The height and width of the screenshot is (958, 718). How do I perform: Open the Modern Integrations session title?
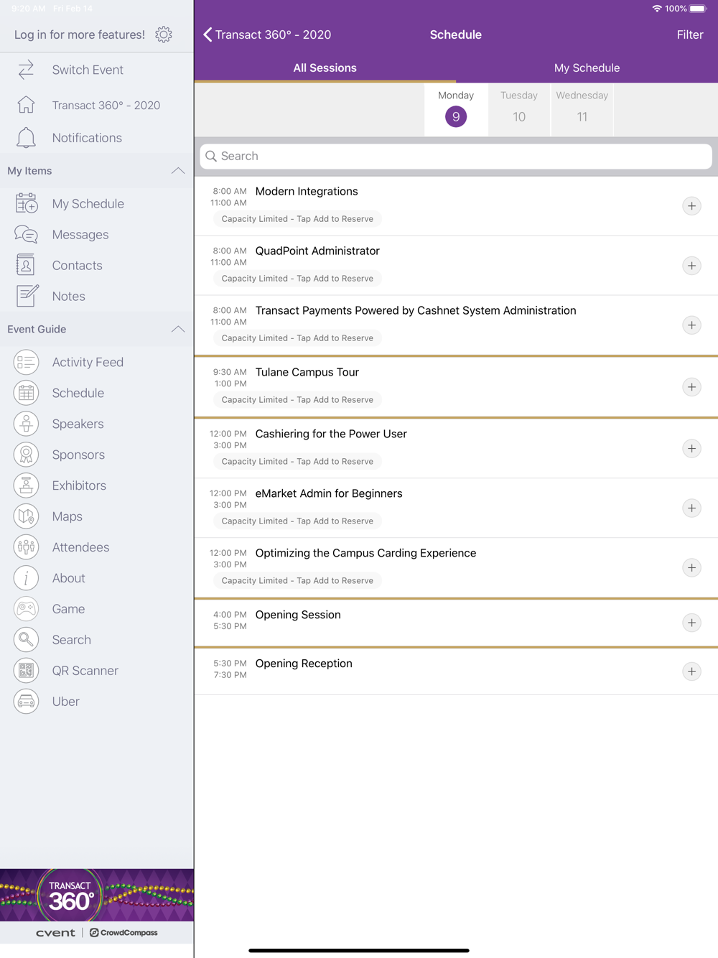307,192
